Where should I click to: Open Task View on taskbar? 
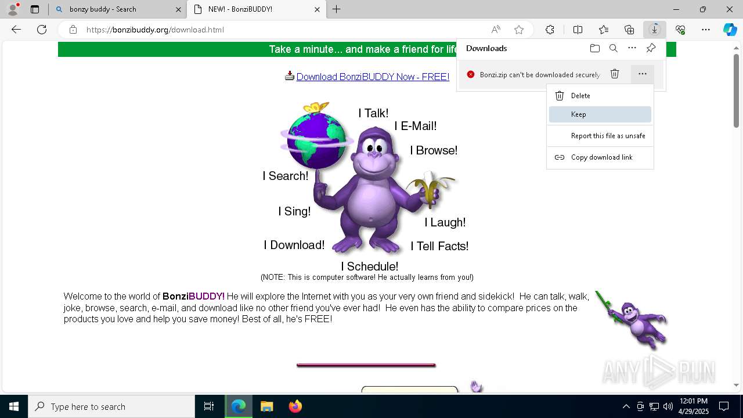209,406
